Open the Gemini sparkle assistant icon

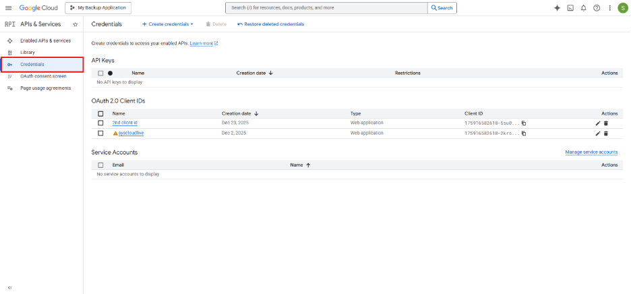coord(557,8)
